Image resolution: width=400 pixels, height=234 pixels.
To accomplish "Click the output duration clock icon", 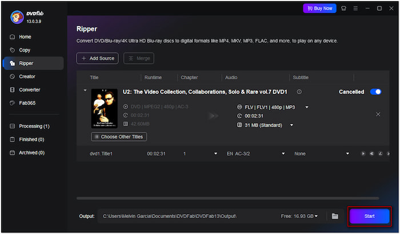I will 239,116.
